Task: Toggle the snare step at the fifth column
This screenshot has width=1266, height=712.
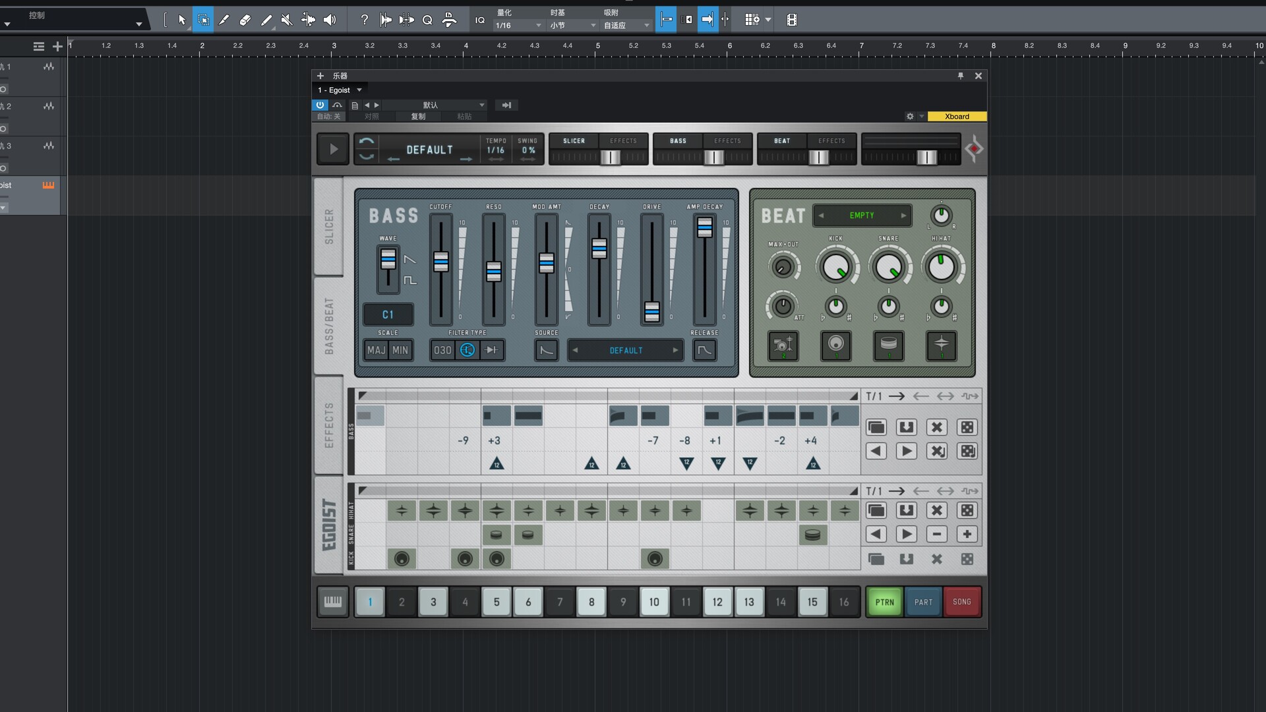Action: coord(497,535)
